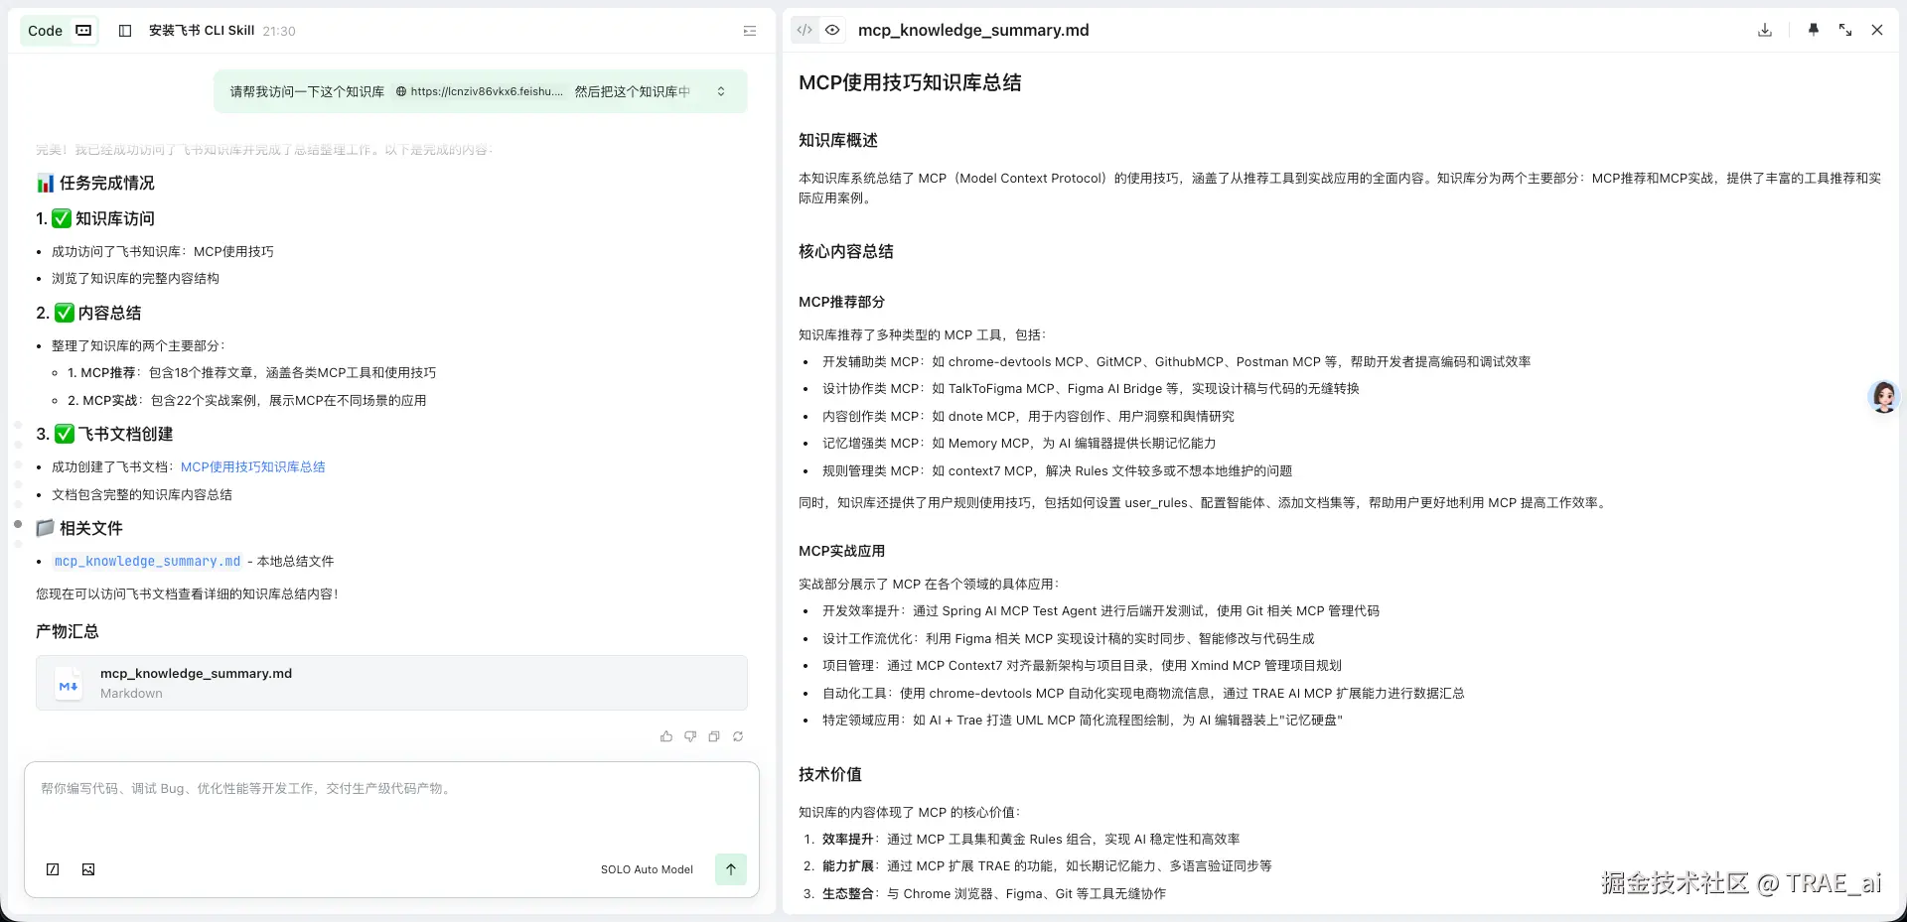Click the slash command icon in the input box
This screenshot has height=922, width=1907.
(53, 869)
